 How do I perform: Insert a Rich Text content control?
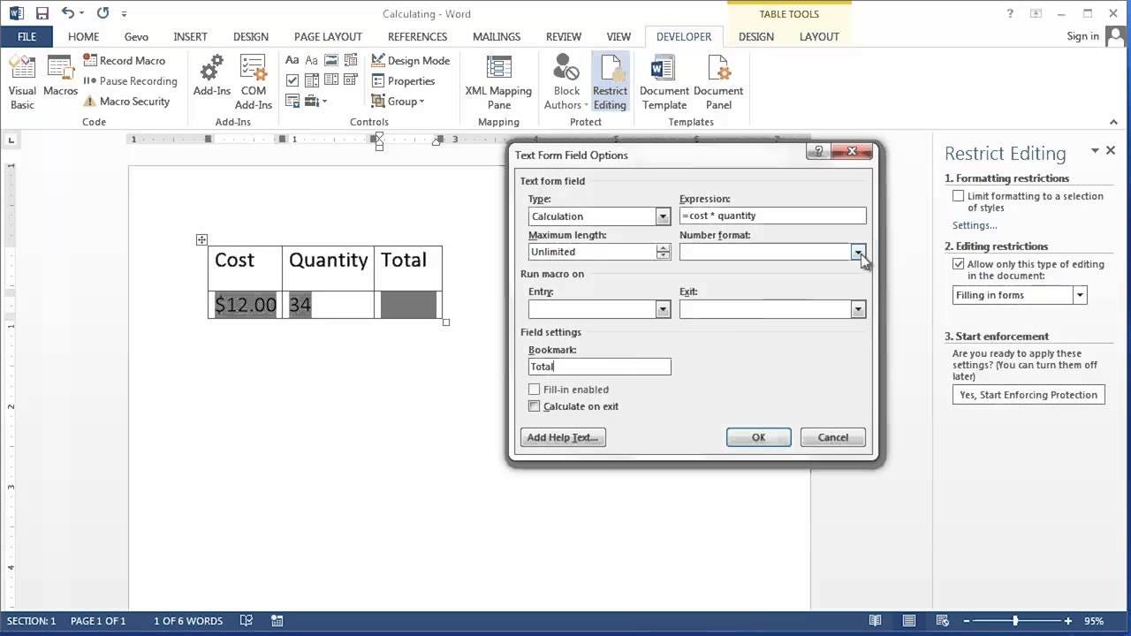click(292, 61)
